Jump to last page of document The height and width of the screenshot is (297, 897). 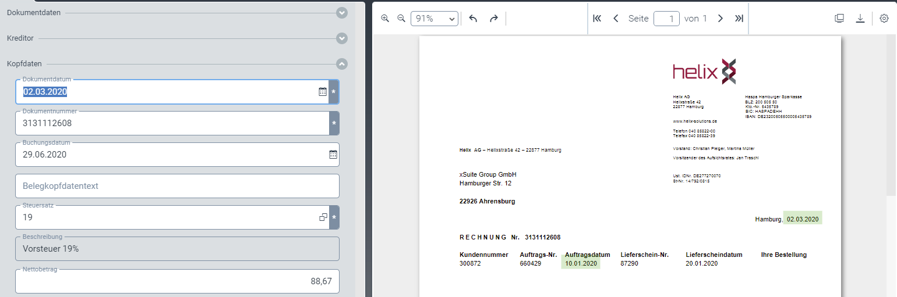739,19
